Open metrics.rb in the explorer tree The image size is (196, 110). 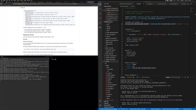click(x=110, y=83)
